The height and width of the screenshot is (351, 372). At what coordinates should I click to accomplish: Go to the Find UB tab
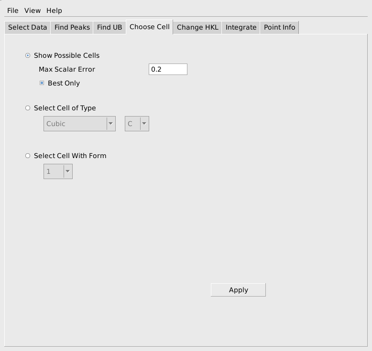109,27
